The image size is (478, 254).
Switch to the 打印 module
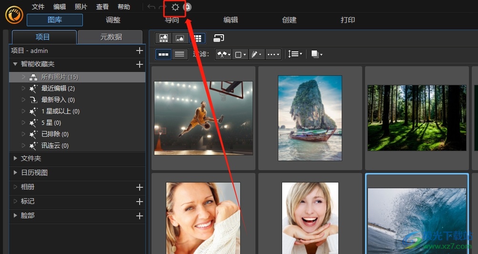tap(347, 20)
